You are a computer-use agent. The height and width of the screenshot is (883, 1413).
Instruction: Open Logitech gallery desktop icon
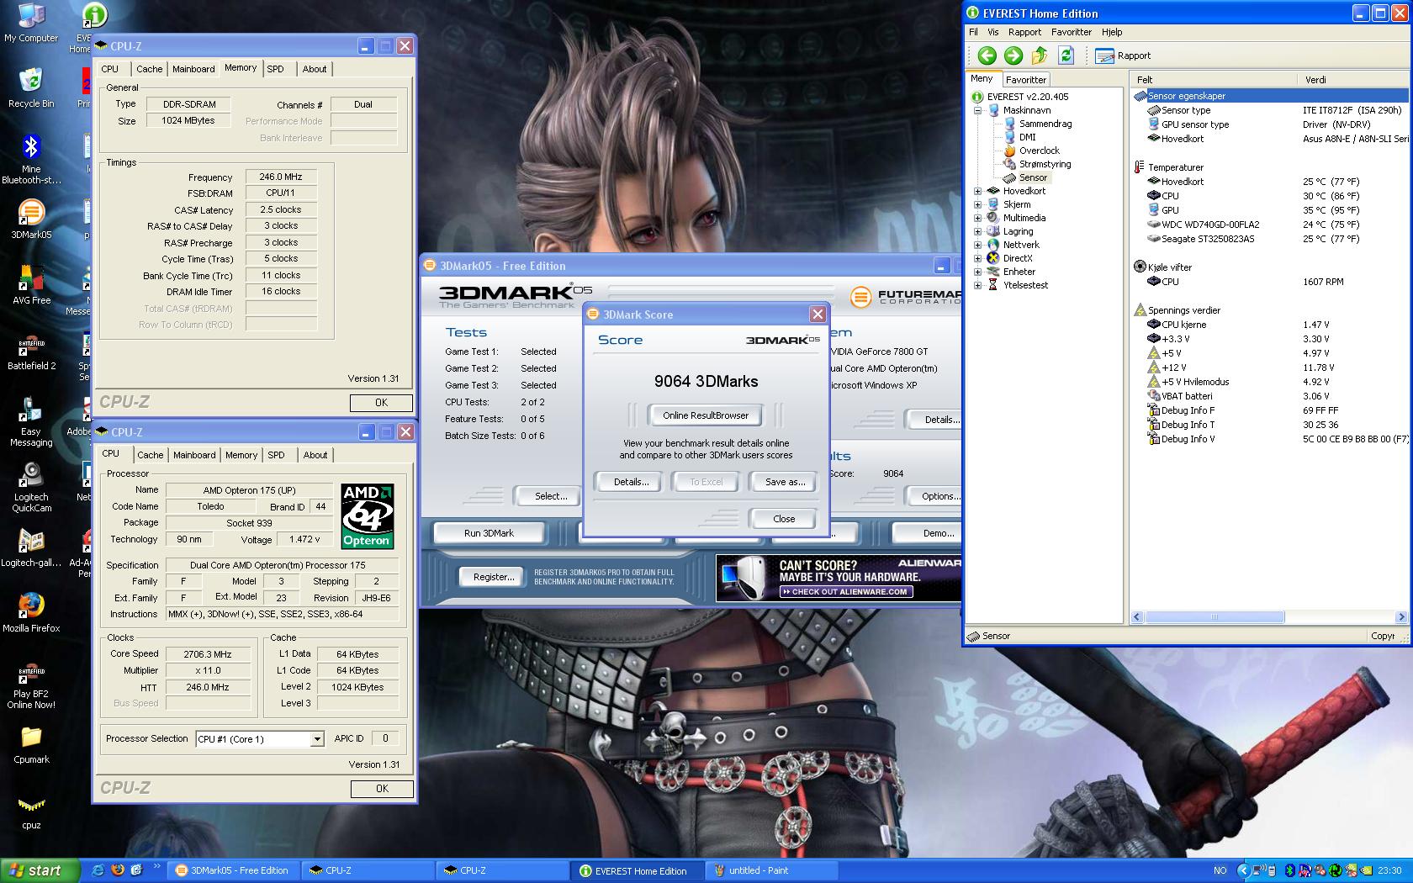[31, 548]
